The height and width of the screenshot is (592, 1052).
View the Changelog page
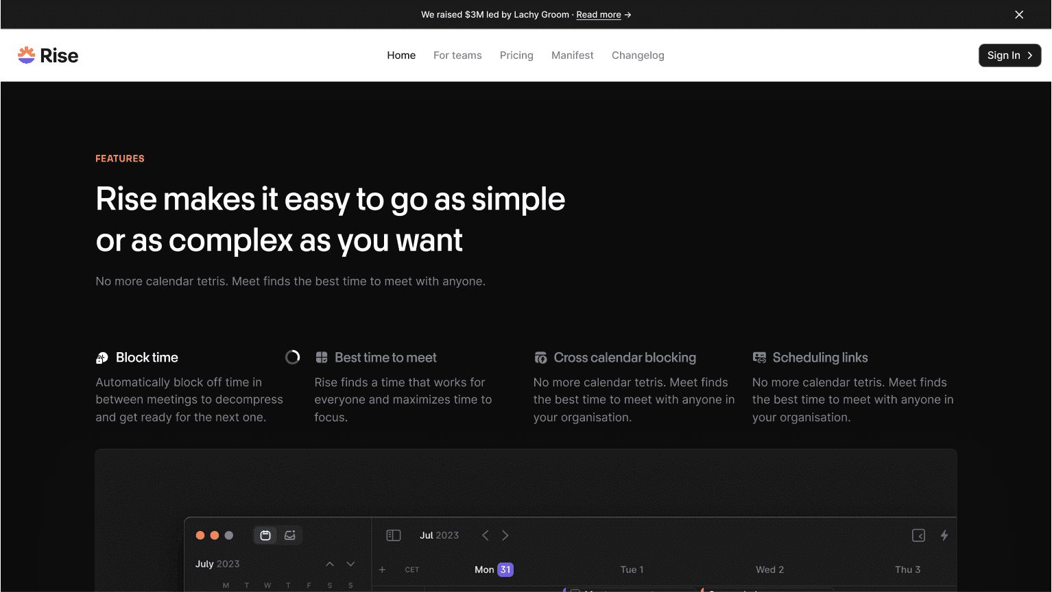638,56
